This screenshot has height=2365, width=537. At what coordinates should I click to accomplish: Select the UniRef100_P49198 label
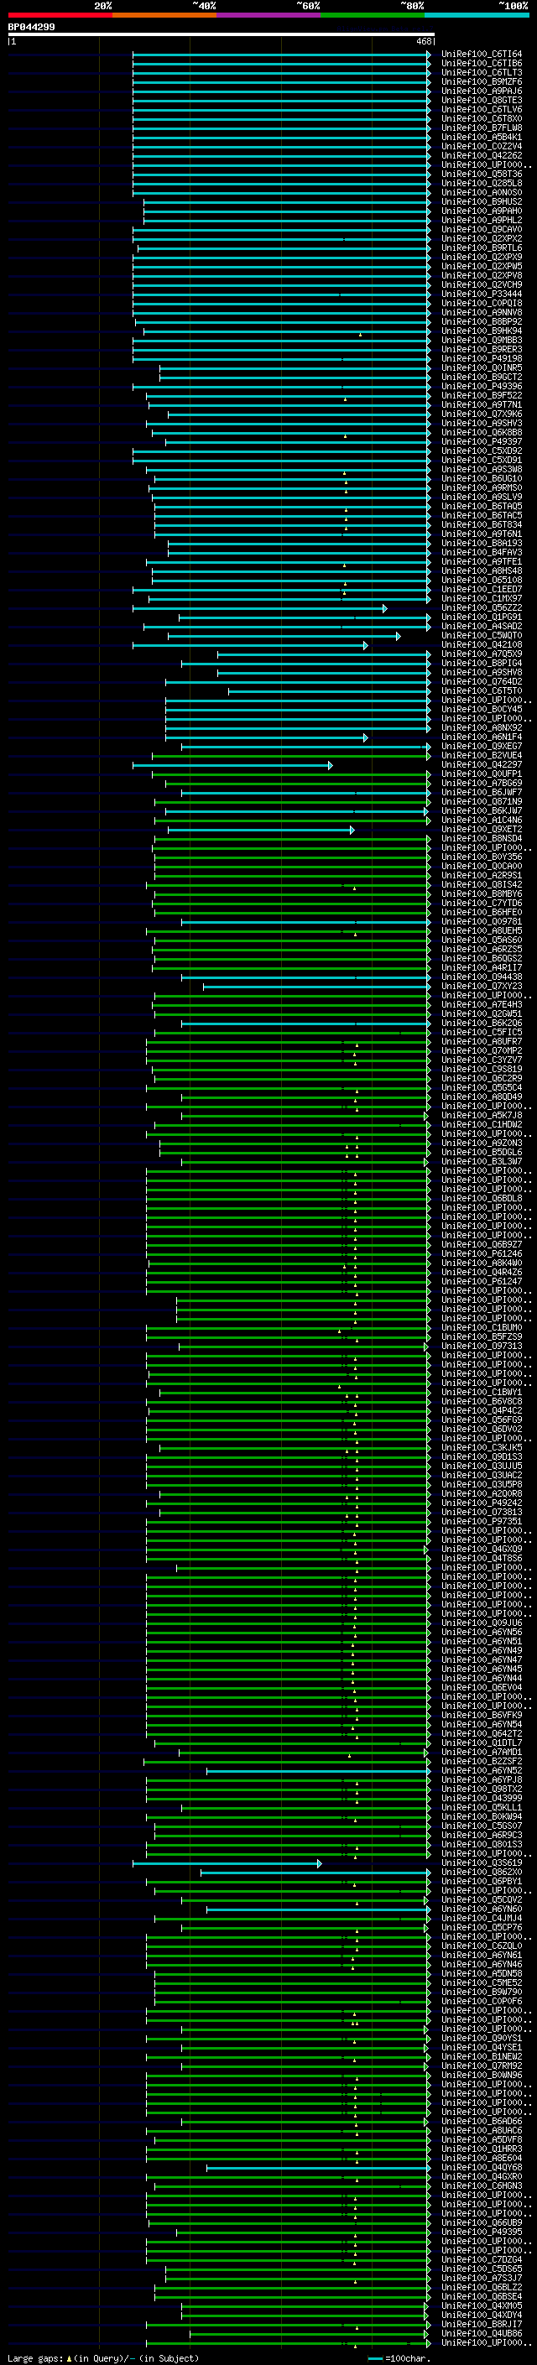481,359
